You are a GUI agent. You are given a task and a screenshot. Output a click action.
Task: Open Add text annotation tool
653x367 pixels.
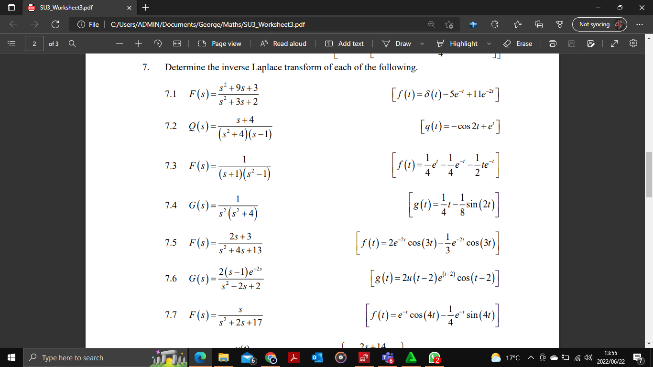coord(344,43)
